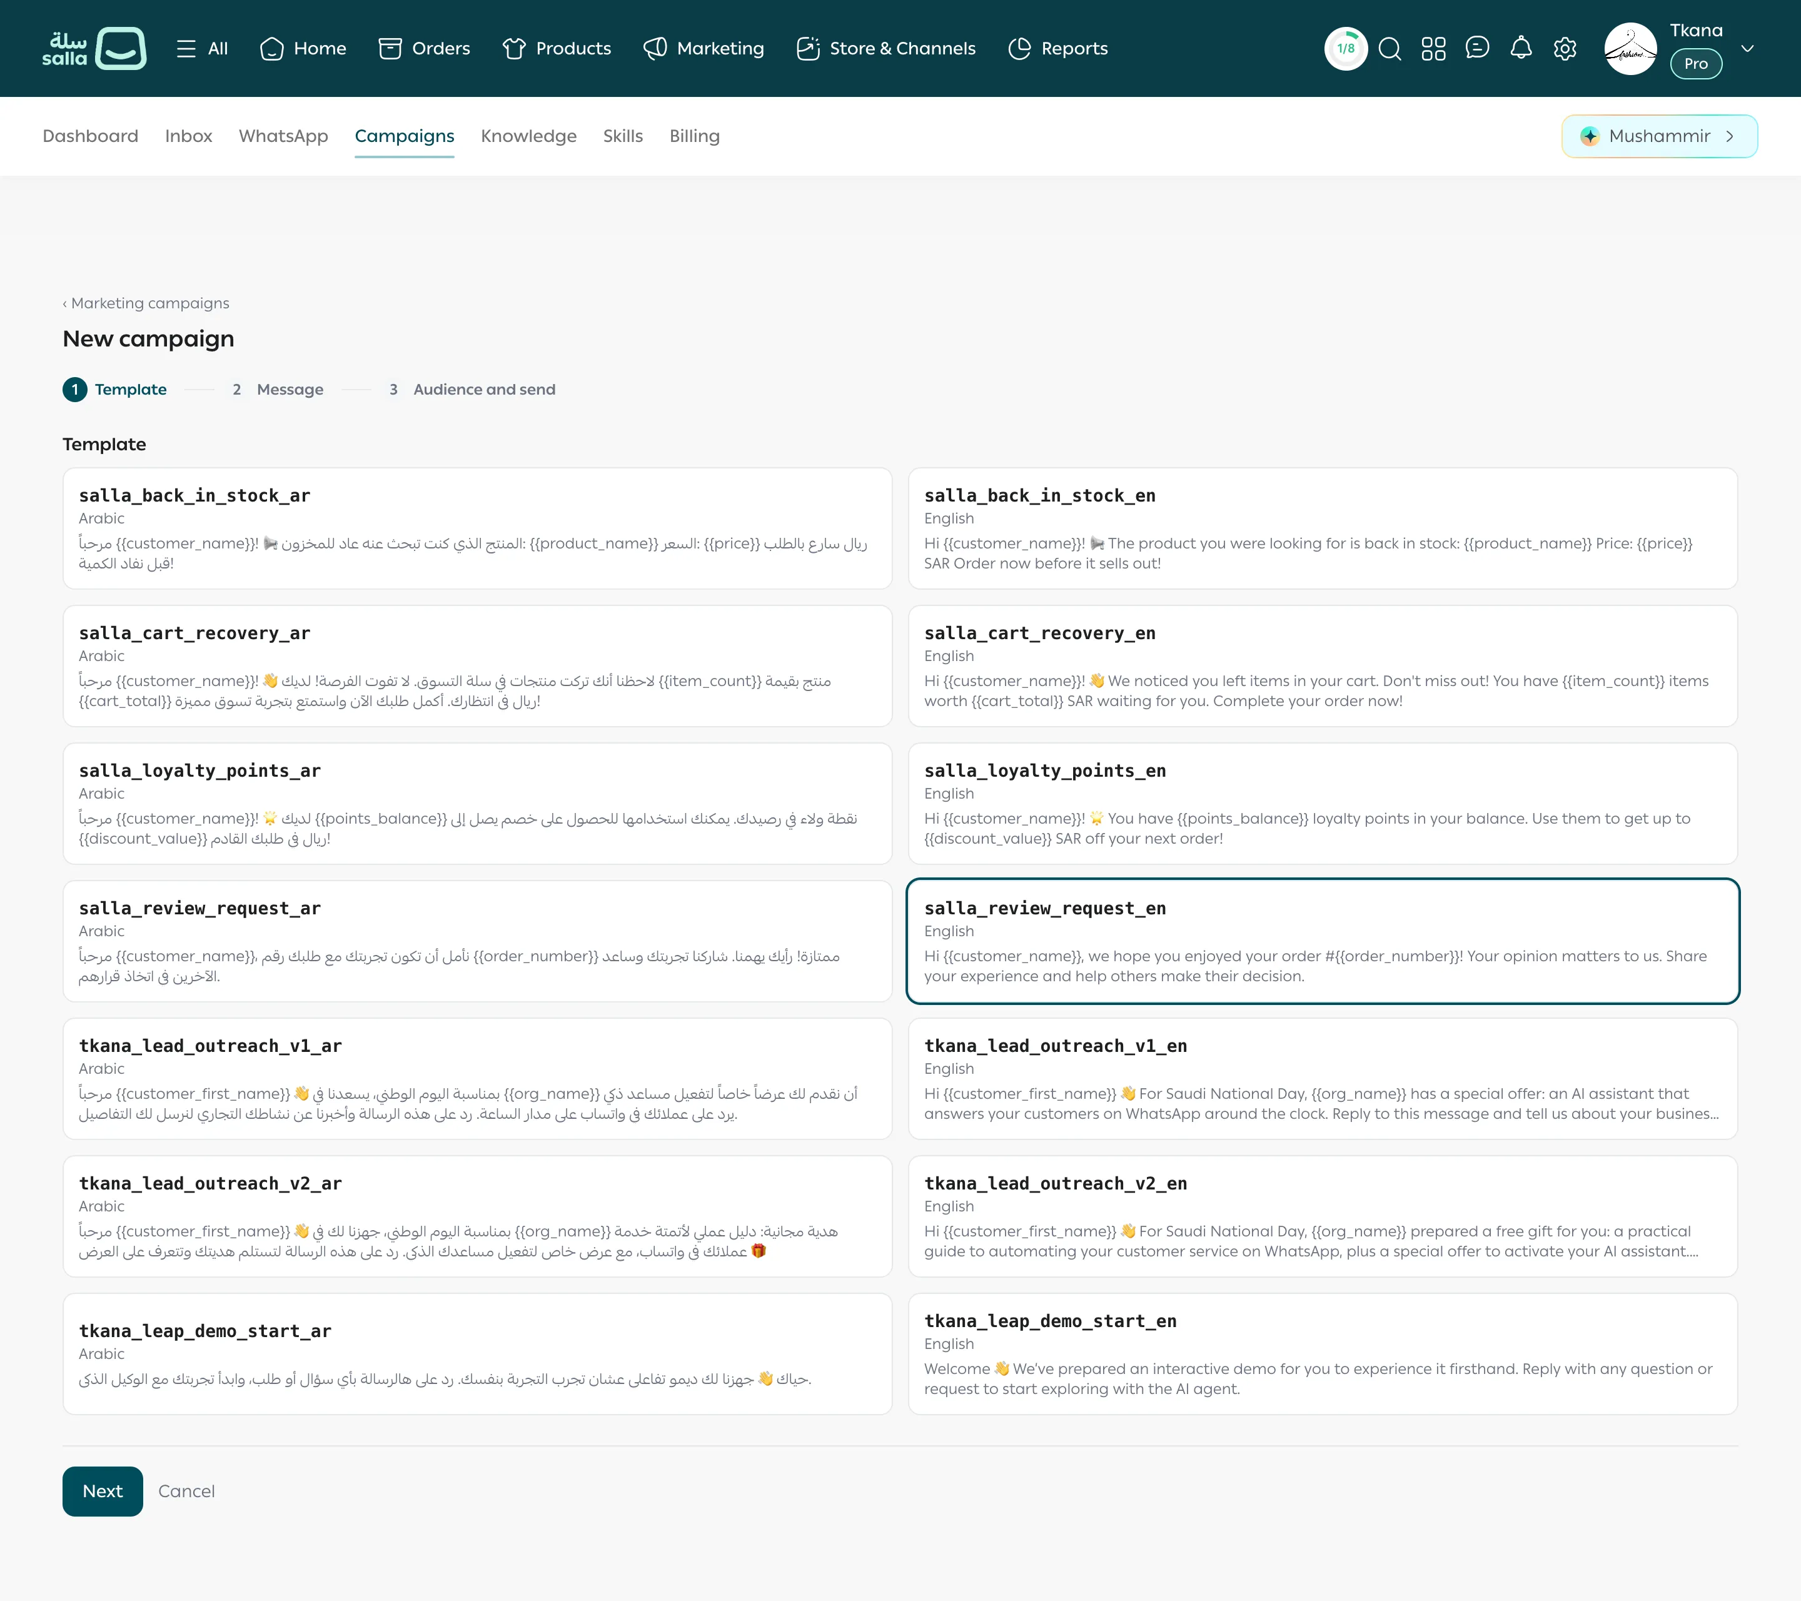
Task: Open the Mushammir button
Action: click(x=1659, y=136)
